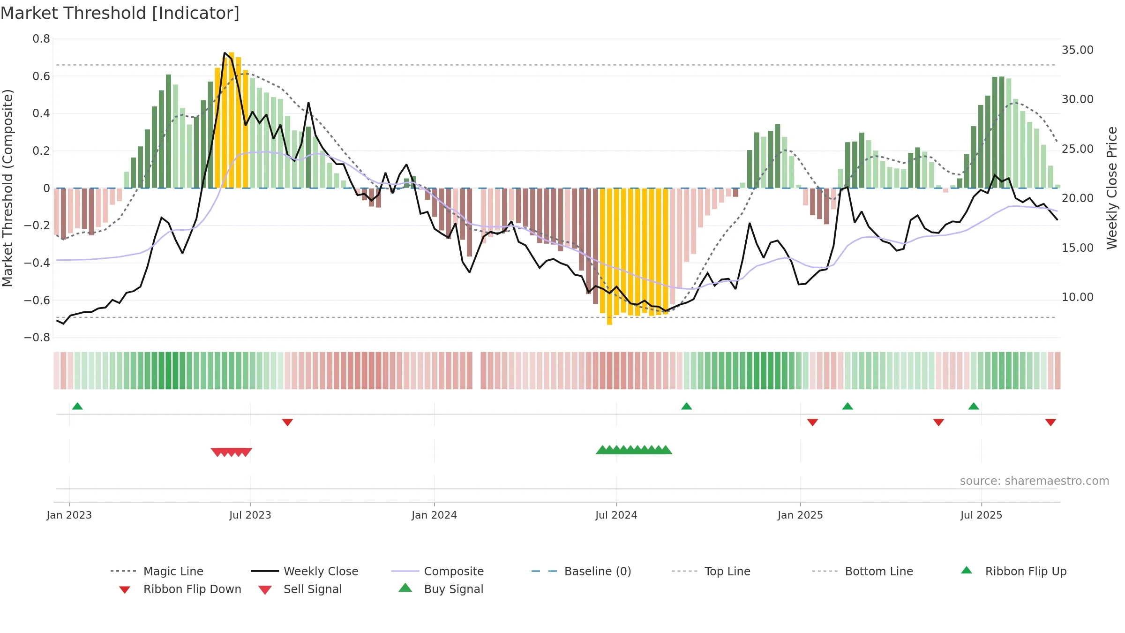Click the −0.8 left axis value
The height and width of the screenshot is (633, 1125).
coord(37,338)
